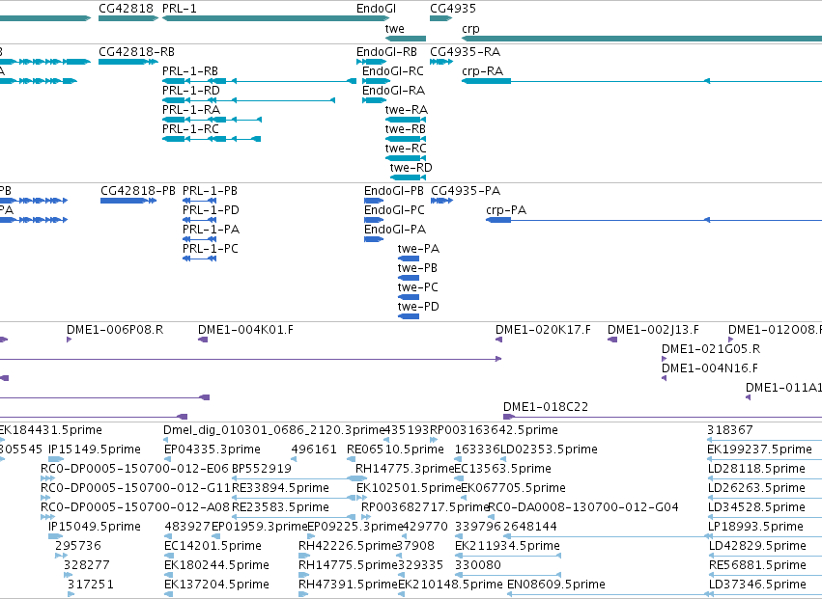Click the EK180244.5prime EST label
The width and height of the screenshot is (822, 599).
coord(216,565)
